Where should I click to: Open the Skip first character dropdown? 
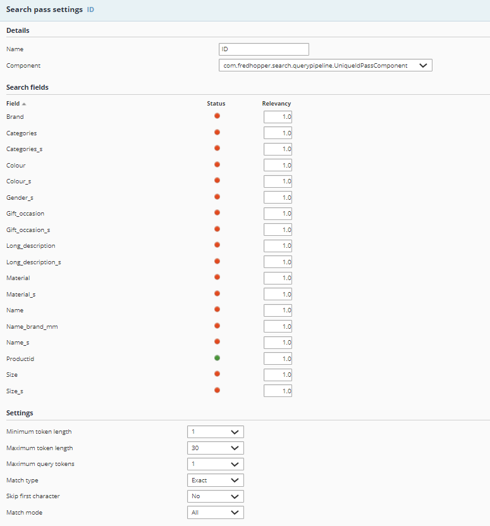click(215, 496)
